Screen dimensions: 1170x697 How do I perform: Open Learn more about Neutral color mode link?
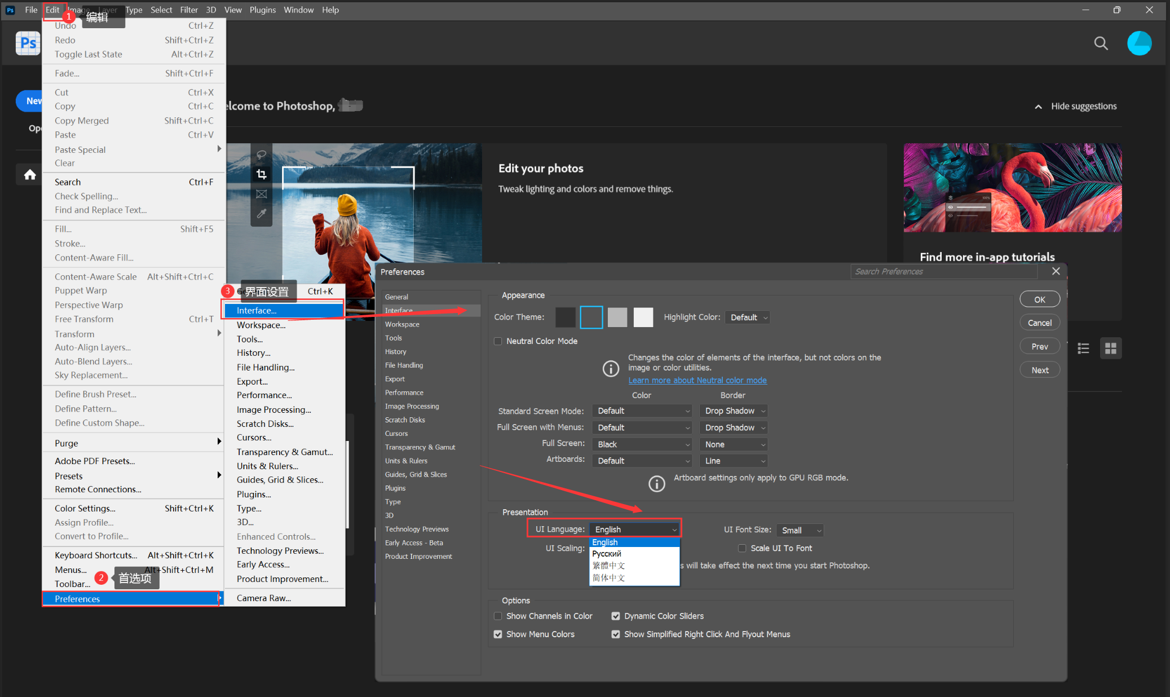tap(697, 380)
